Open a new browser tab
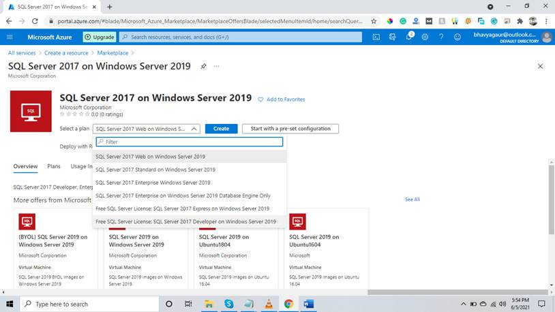Screen dimensions: 555x312 click(x=109, y=7)
